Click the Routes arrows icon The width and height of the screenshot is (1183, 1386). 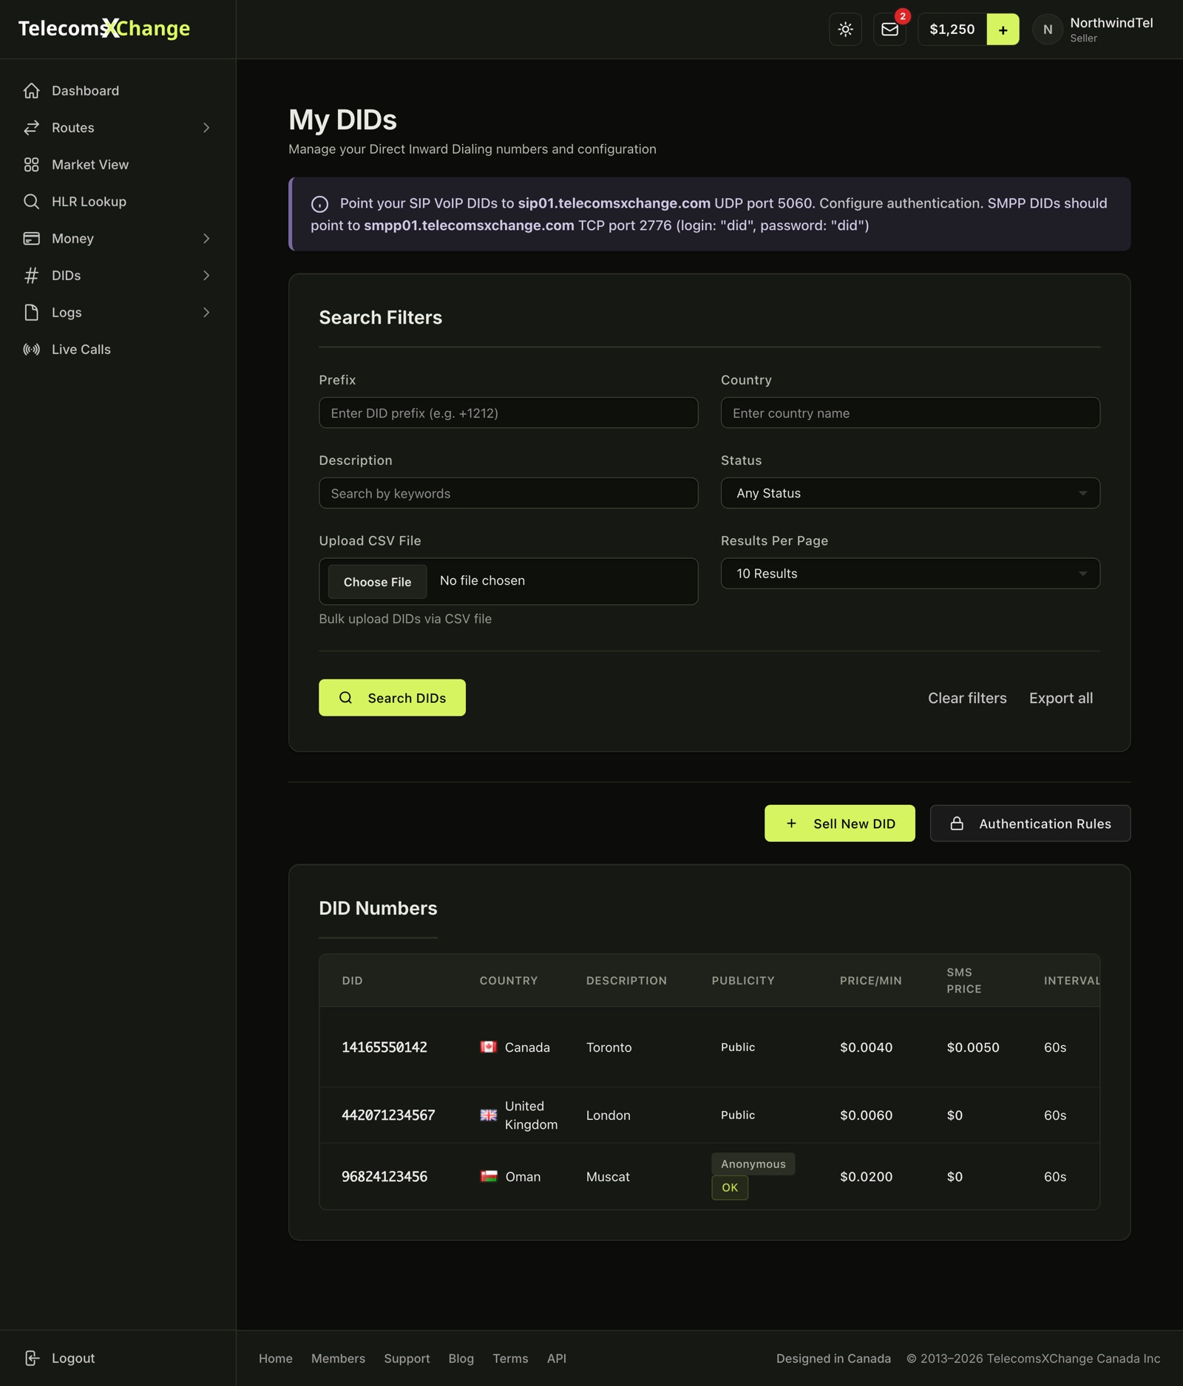pyautogui.click(x=31, y=128)
